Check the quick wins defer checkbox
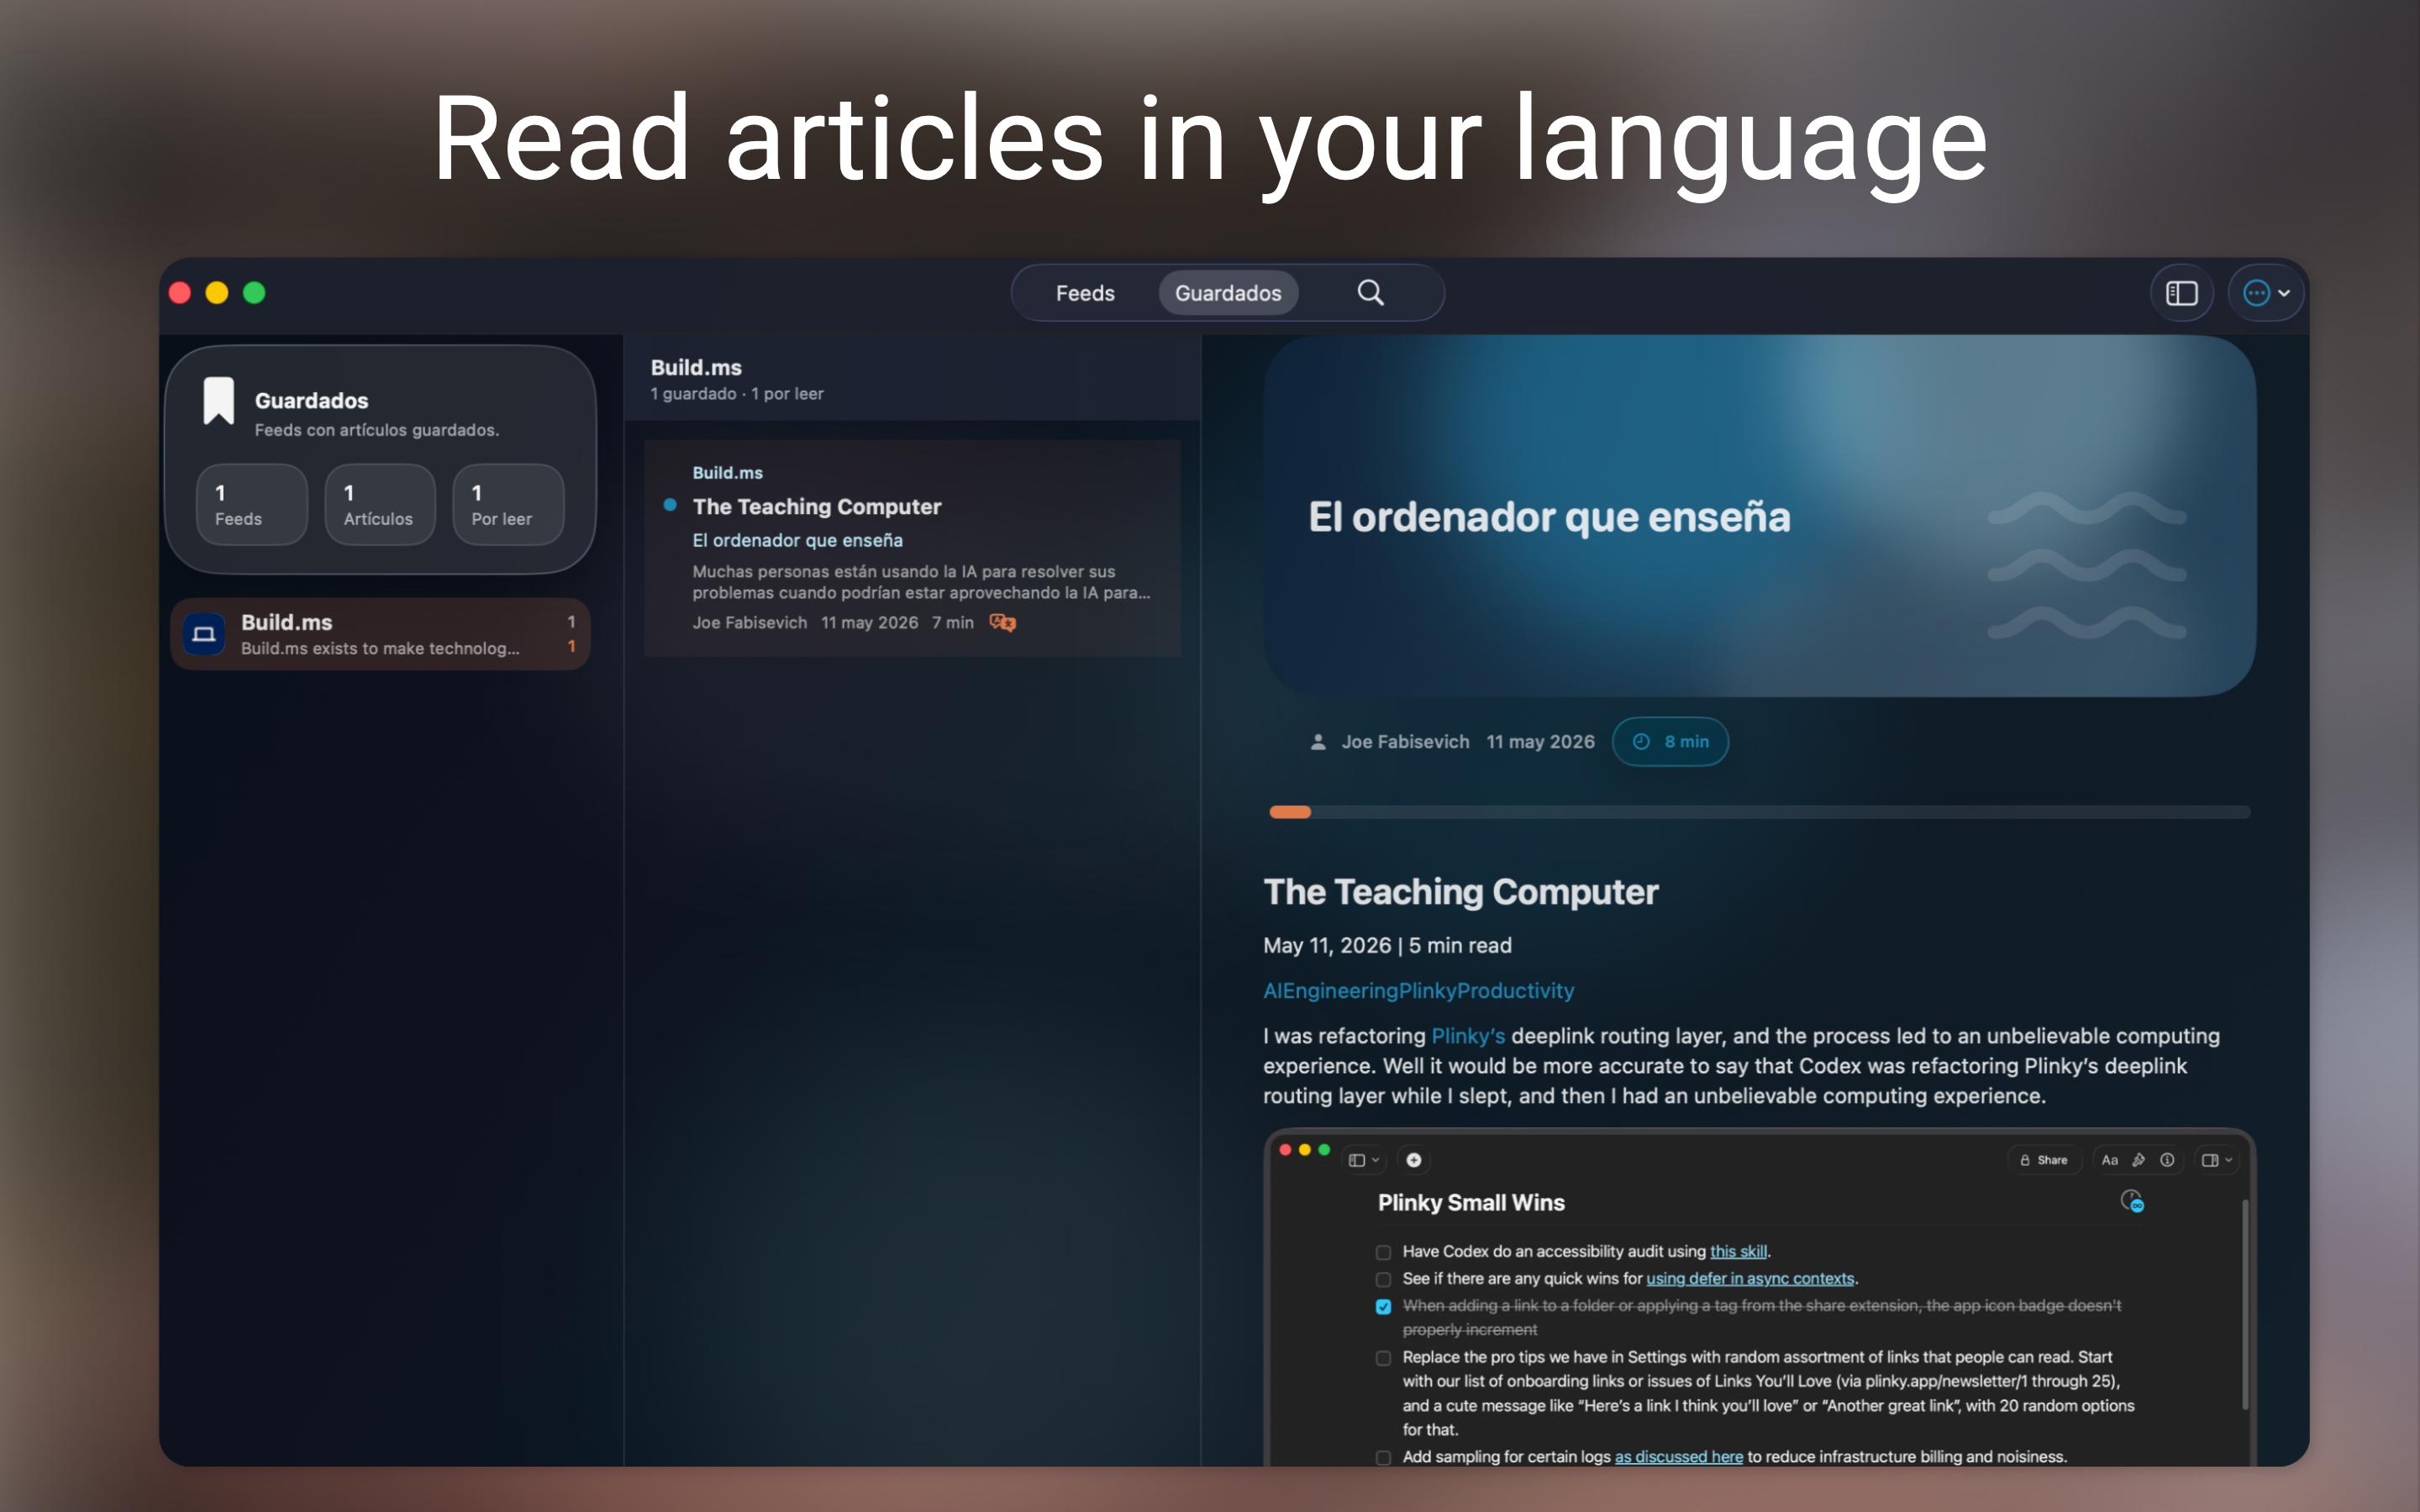The image size is (2420, 1512). (1383, 1279)
